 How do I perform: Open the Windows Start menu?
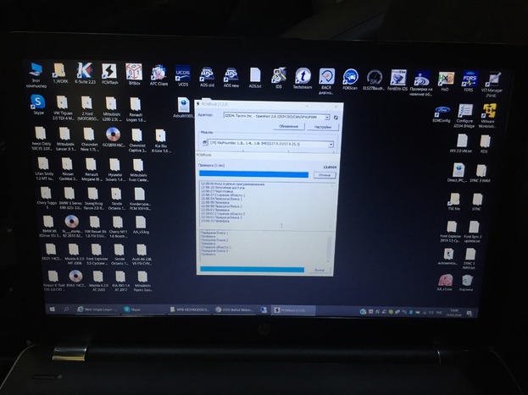pos(52,310)
